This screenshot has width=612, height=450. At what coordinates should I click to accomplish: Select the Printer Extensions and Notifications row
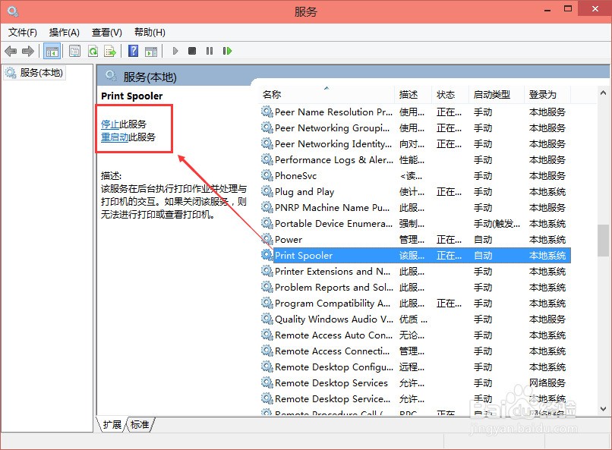[x=415, y=272]
